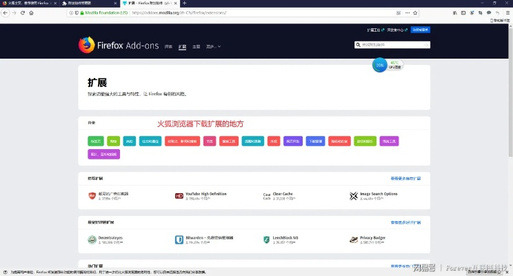Click the see-more recommended extensions link

coord(405,179)
